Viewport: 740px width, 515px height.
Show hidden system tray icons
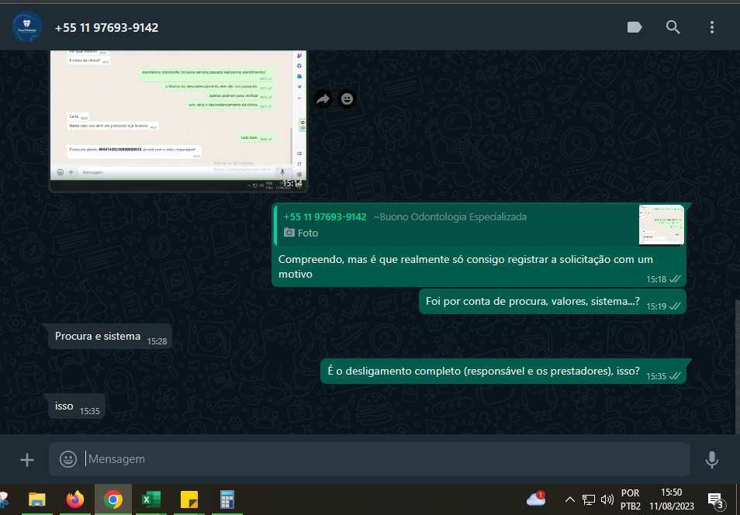570,499
